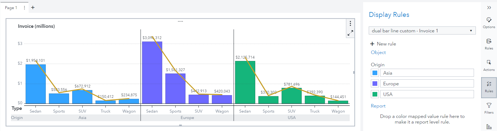Image resolution: width=497 pixels, height=131 pixels.
Task: Collapse the right side pane with the double chevron
Action: point(489,7)
